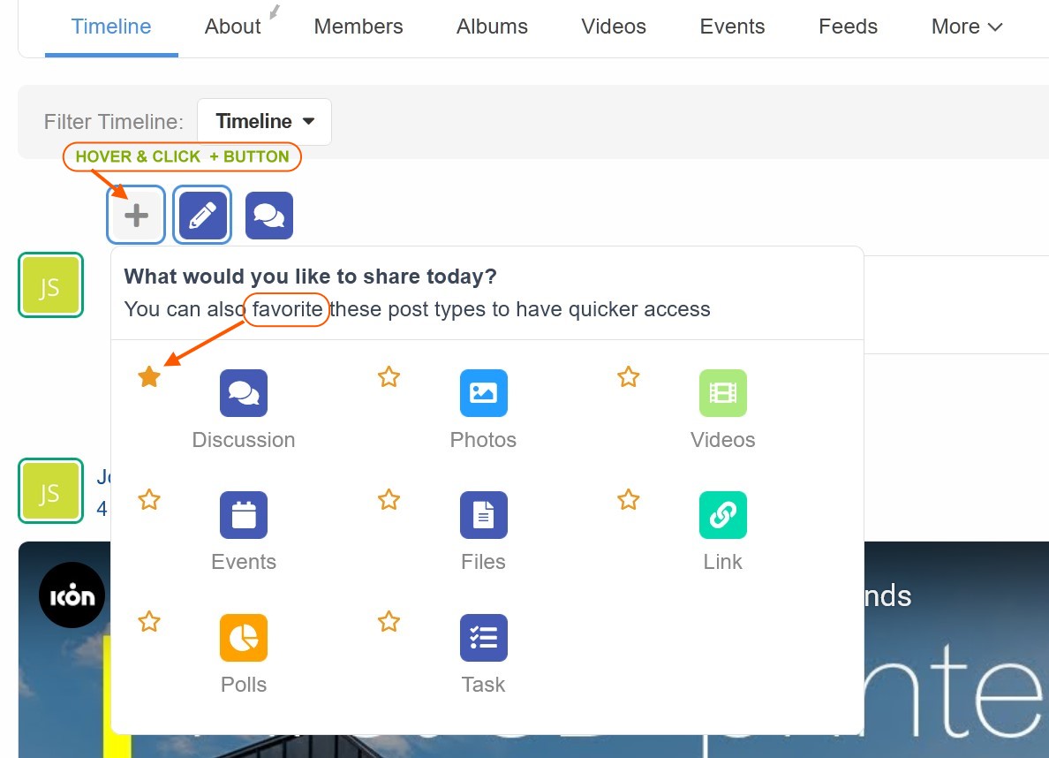
Task: Open the Filter Timeline dropdown
Action: coord(264,121)
